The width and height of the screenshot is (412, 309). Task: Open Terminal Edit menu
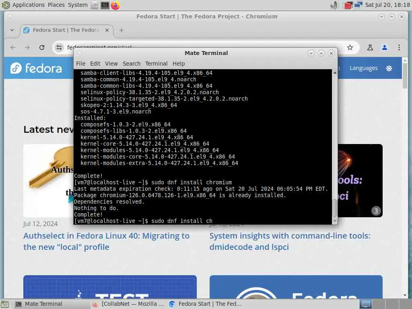(x=95, y=64)
